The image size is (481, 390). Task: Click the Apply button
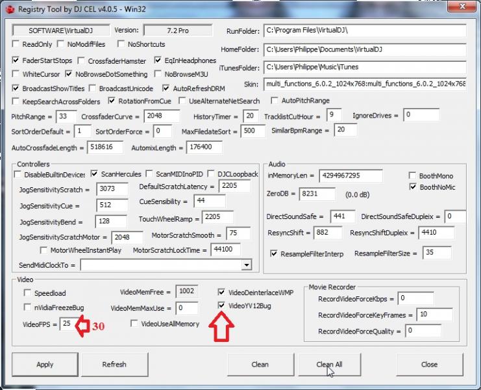tap(45, 365)
